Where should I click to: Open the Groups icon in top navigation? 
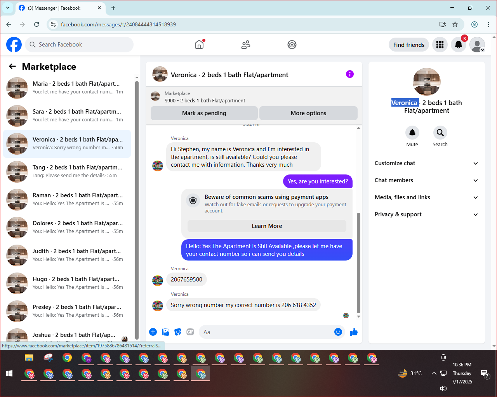pyautogui.click(x=292, y=45)
